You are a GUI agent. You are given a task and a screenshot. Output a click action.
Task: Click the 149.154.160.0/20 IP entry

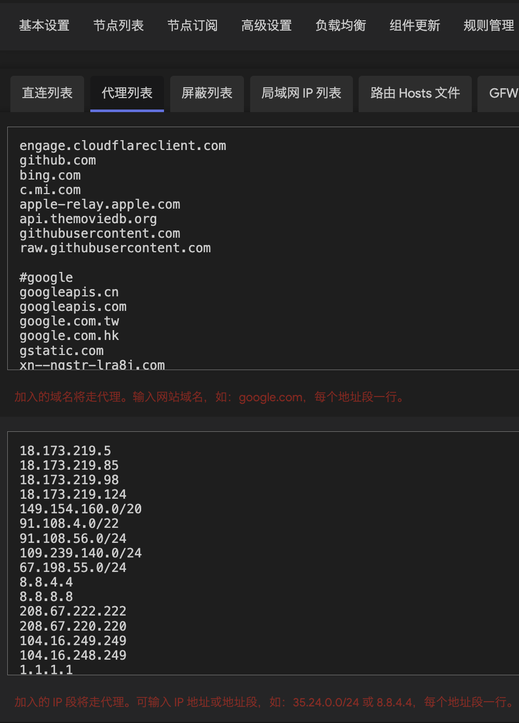(x=80, y=509)
